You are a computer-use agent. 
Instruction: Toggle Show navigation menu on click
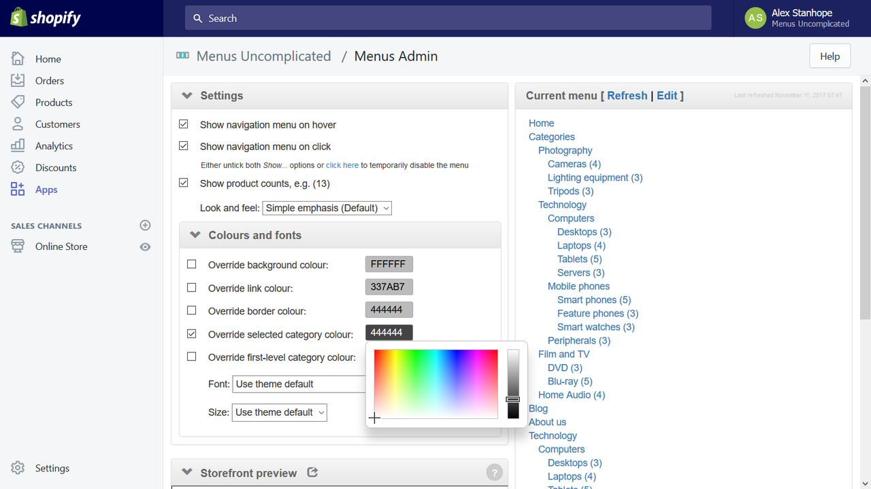[x=184, y=145]
